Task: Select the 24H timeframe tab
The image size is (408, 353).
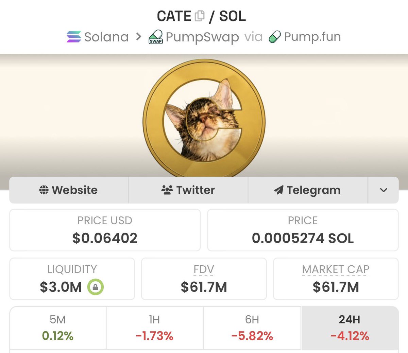Action: tap(350, 328)
